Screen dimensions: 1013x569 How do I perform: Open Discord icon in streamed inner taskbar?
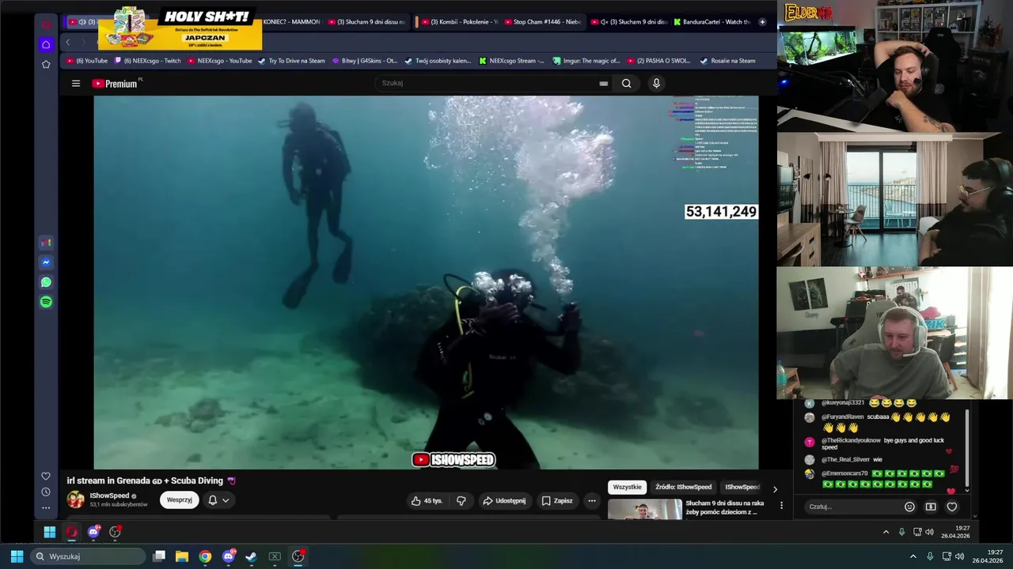[93, 532]
